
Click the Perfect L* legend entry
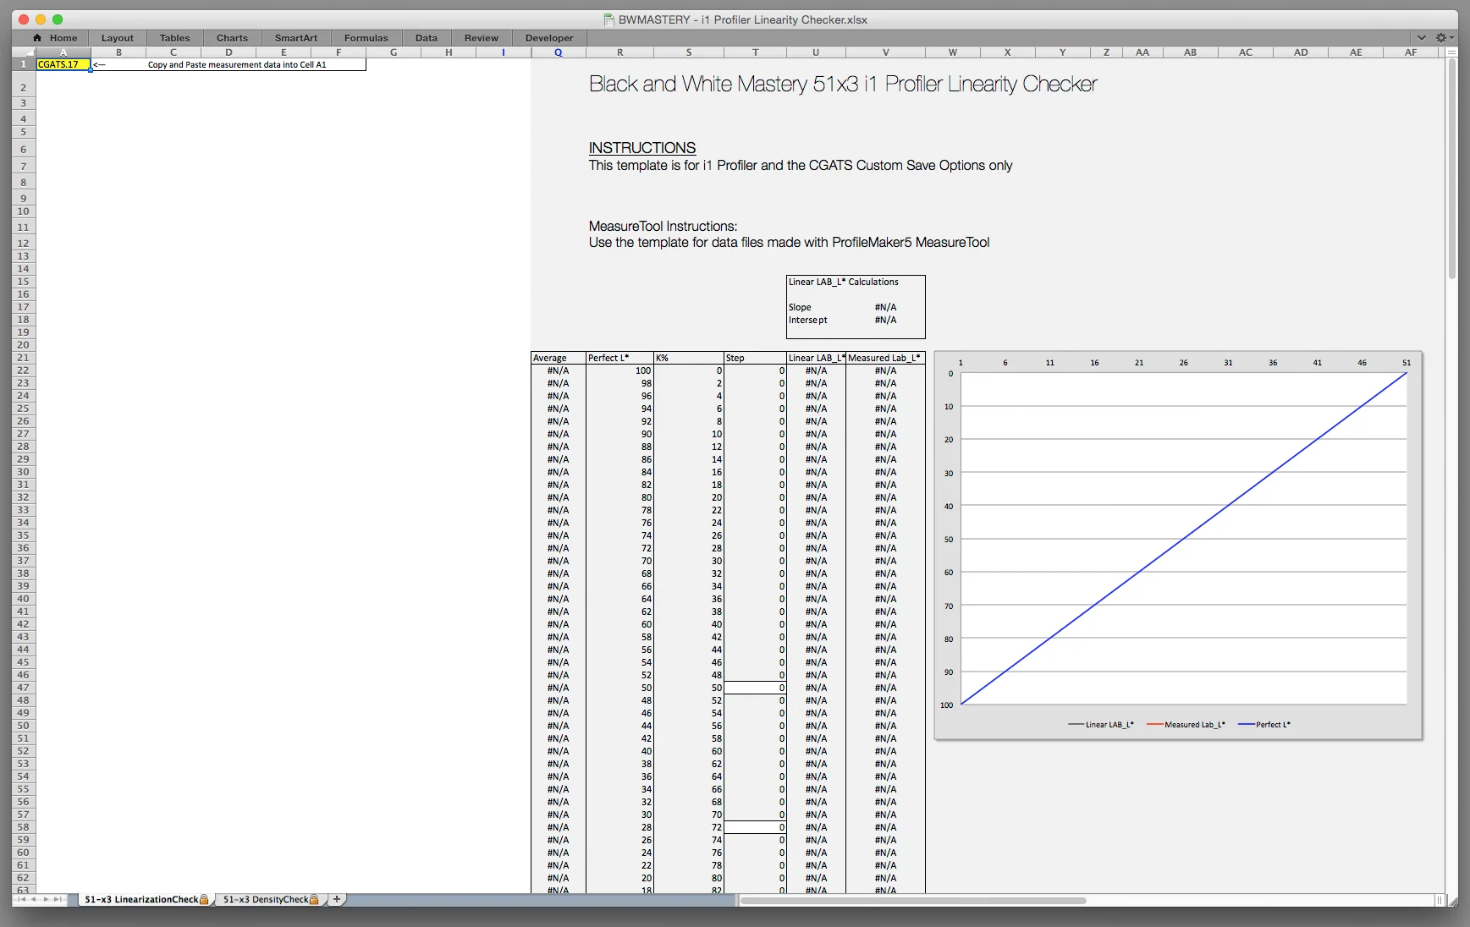pos(1264,725)
